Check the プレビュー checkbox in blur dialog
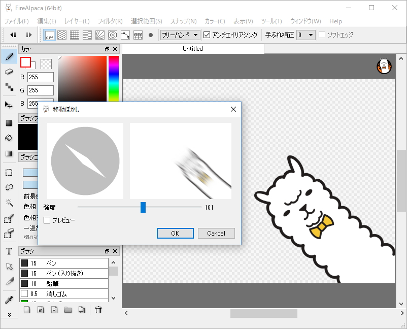407x329 pixels. (x=47, y=220)
